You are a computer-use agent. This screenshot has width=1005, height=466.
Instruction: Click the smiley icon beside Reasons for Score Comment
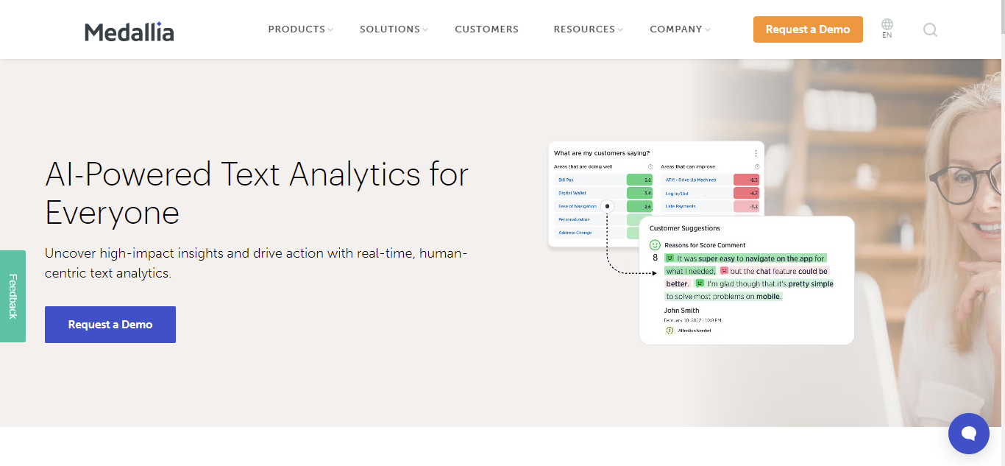[x=655, y=245]
